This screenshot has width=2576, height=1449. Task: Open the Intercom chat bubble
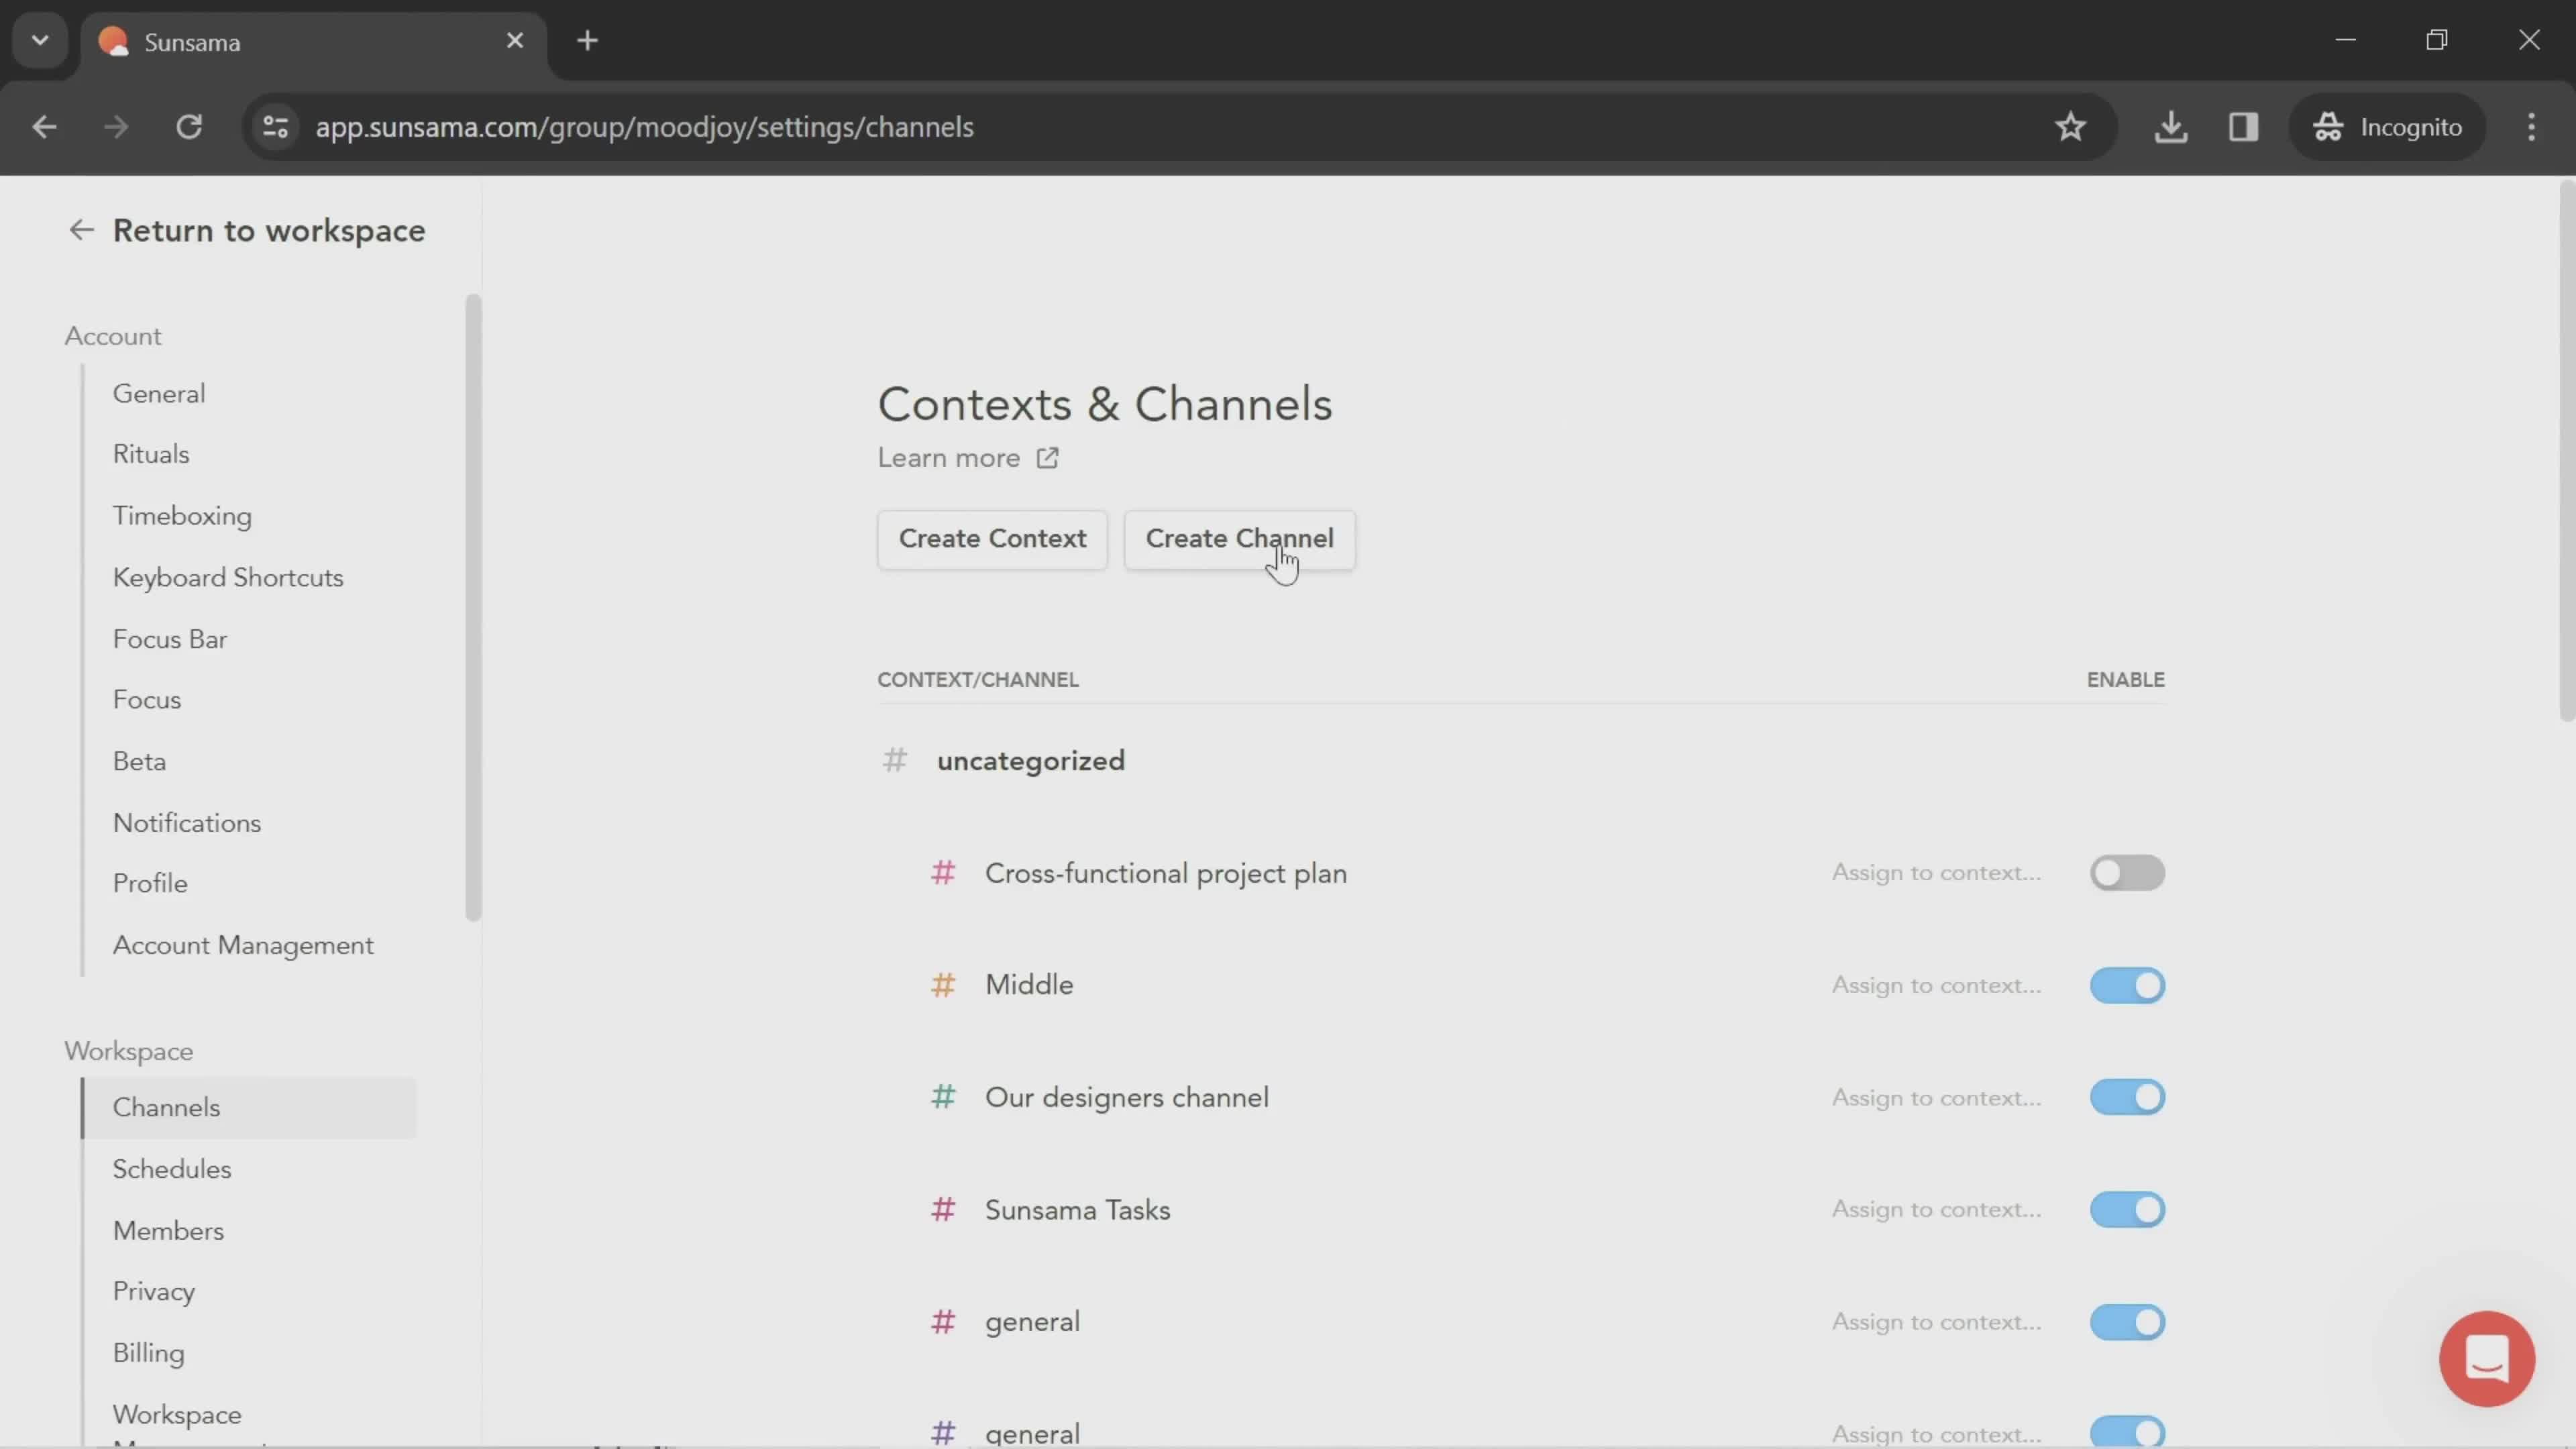coord(2486,1358)
